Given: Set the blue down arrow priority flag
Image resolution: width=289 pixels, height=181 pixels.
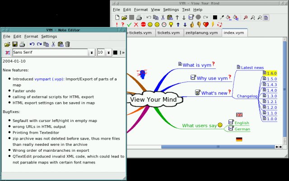Looking at the screenshot, I should pos(185,24).
